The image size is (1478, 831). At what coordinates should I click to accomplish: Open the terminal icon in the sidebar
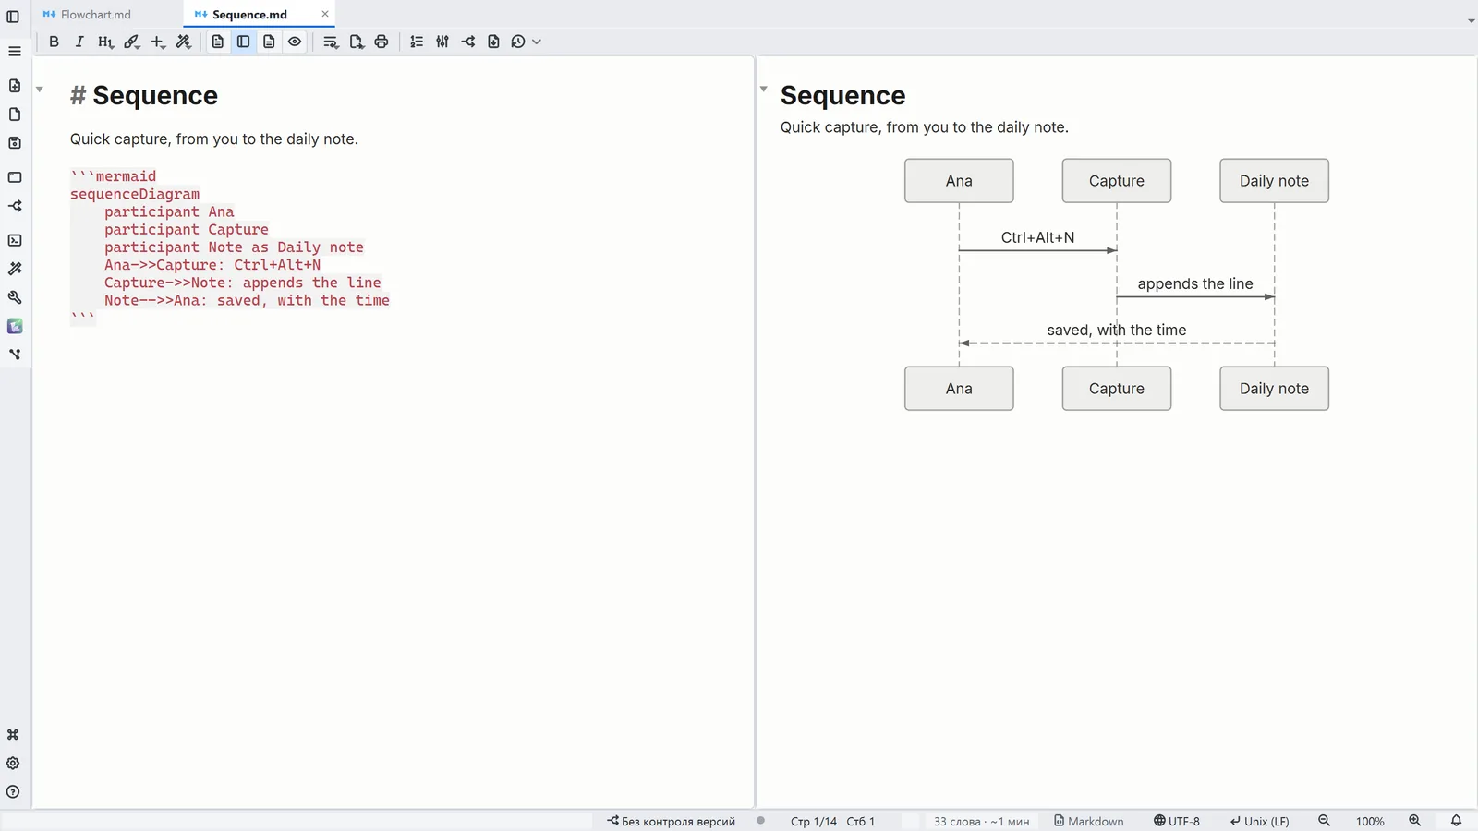coord(15,240)
